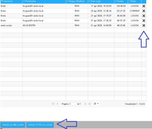
Task: Sort table by Operatore column
Action: (x=11, y=1)
